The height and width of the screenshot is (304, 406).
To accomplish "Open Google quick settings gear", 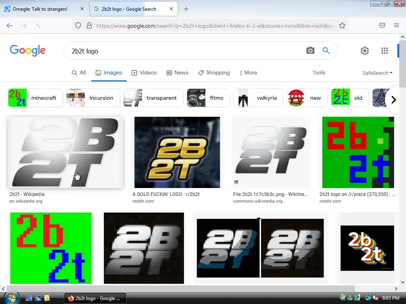I will [365, 50].
